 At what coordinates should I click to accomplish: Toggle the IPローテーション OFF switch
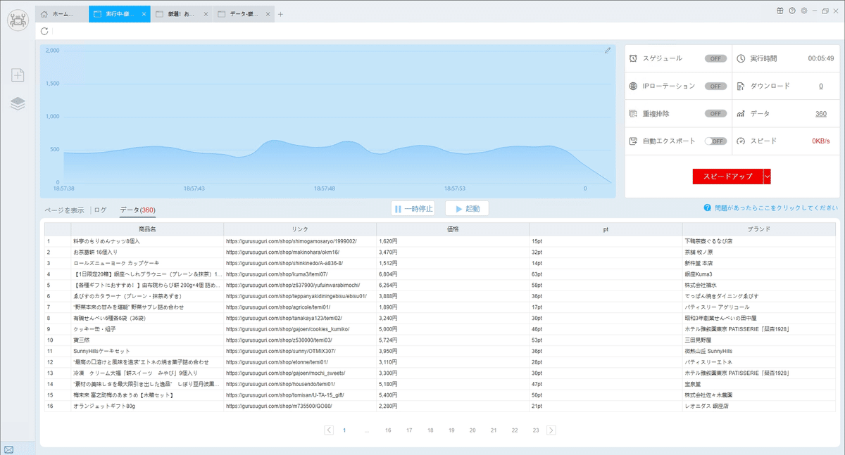[x=715, y=86]
